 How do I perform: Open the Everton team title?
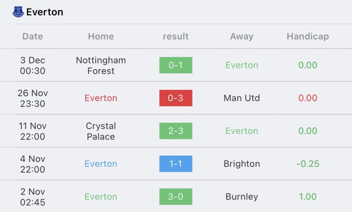(x=45, y=12)
